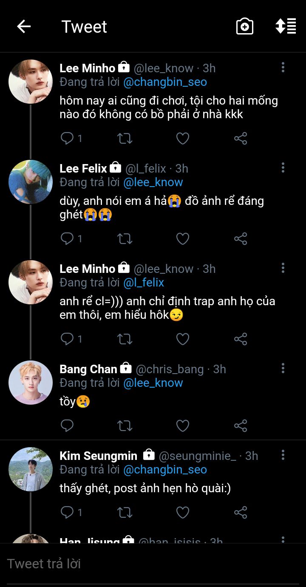Share Bang Chan's reply
The width and height of the screenshot is (306, 587).
tap(241, 425)
